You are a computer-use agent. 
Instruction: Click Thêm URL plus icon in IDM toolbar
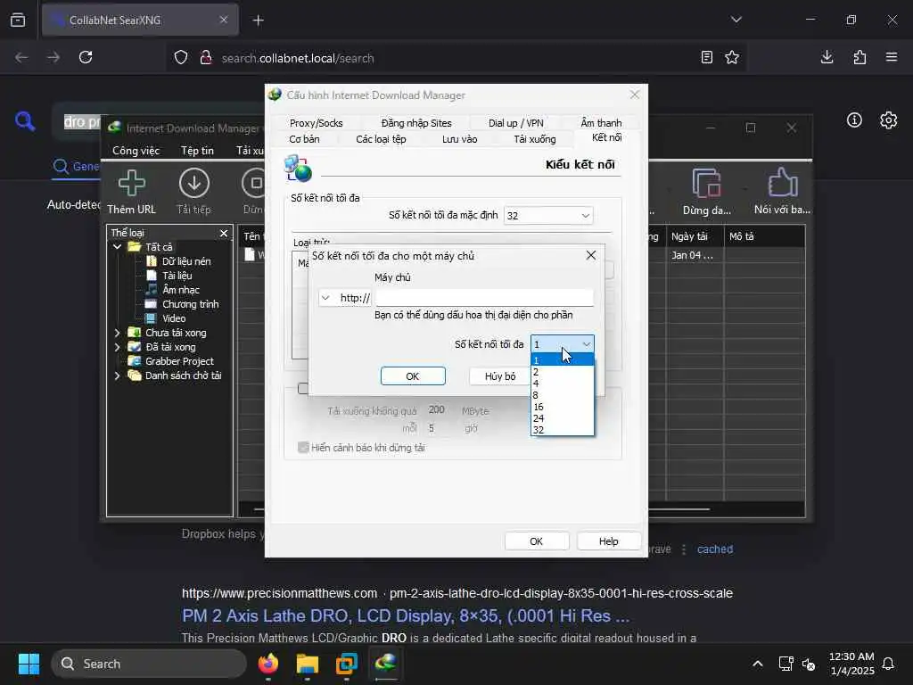pos(132,192)
